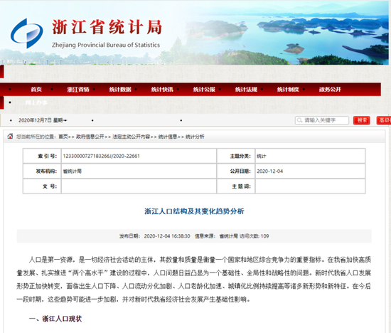Go to 政府信息公开 in the breadcrumb

tap(90, 137)
